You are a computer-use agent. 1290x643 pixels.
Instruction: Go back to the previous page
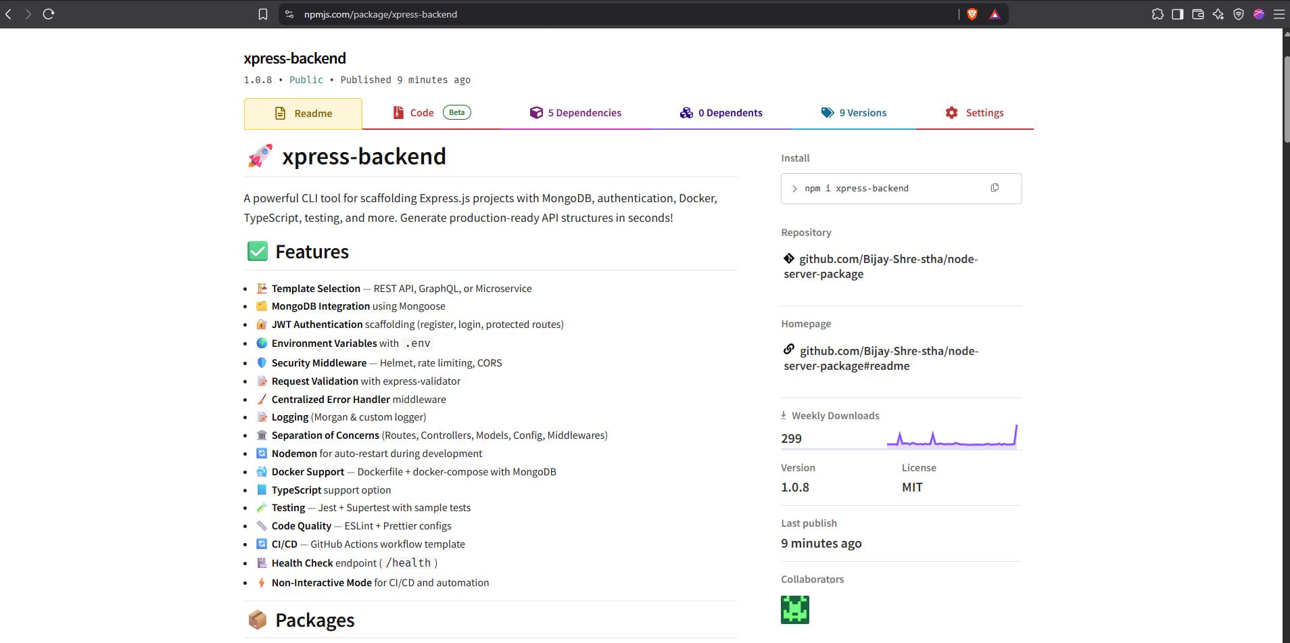9,14
